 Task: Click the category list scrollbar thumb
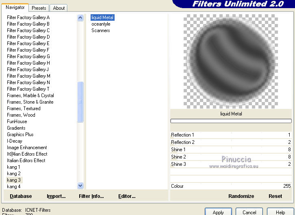click(x=80, y=102)
